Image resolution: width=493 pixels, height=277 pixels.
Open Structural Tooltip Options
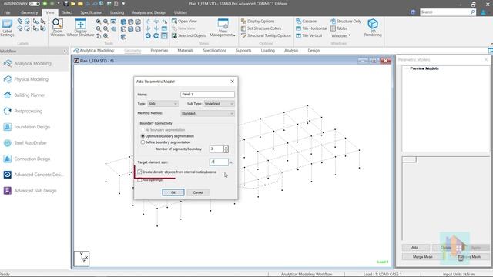point(266,35)
